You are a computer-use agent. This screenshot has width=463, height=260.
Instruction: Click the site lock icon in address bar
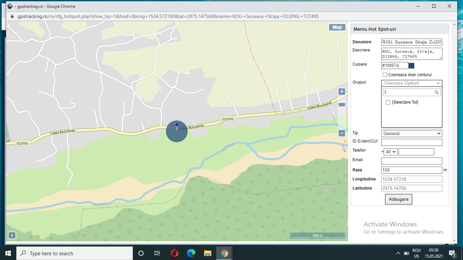tap(12, 16)
